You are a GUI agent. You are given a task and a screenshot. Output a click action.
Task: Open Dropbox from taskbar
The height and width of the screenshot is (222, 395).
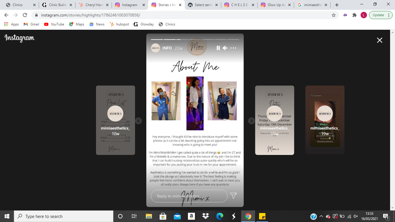[x=206, y=216]
